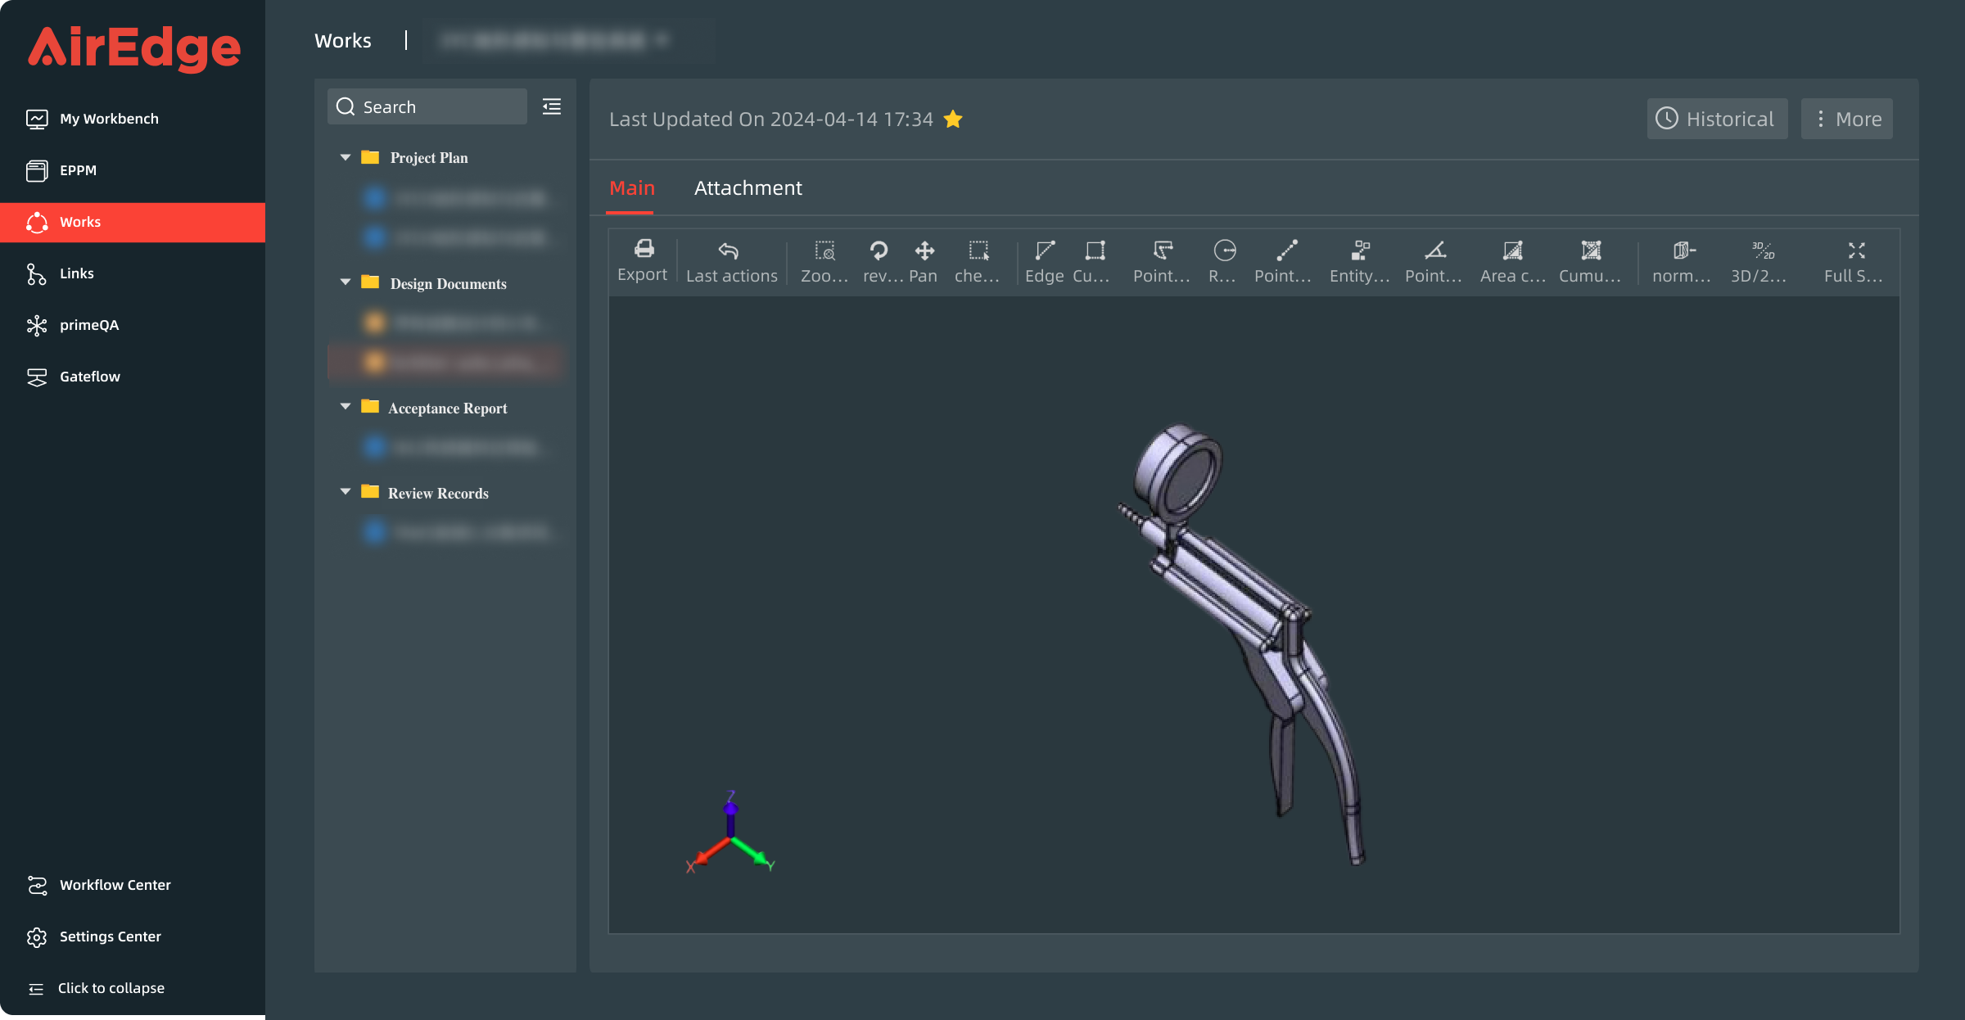1965x1020 pixels.
Task: Click the filter/sort list icon
Action: tap(551, 106)
